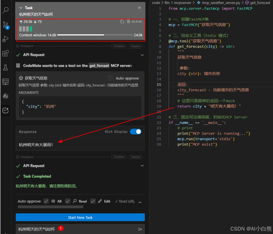
Task: Collapse the Task header chevron
Action: (x=21, y=8)
